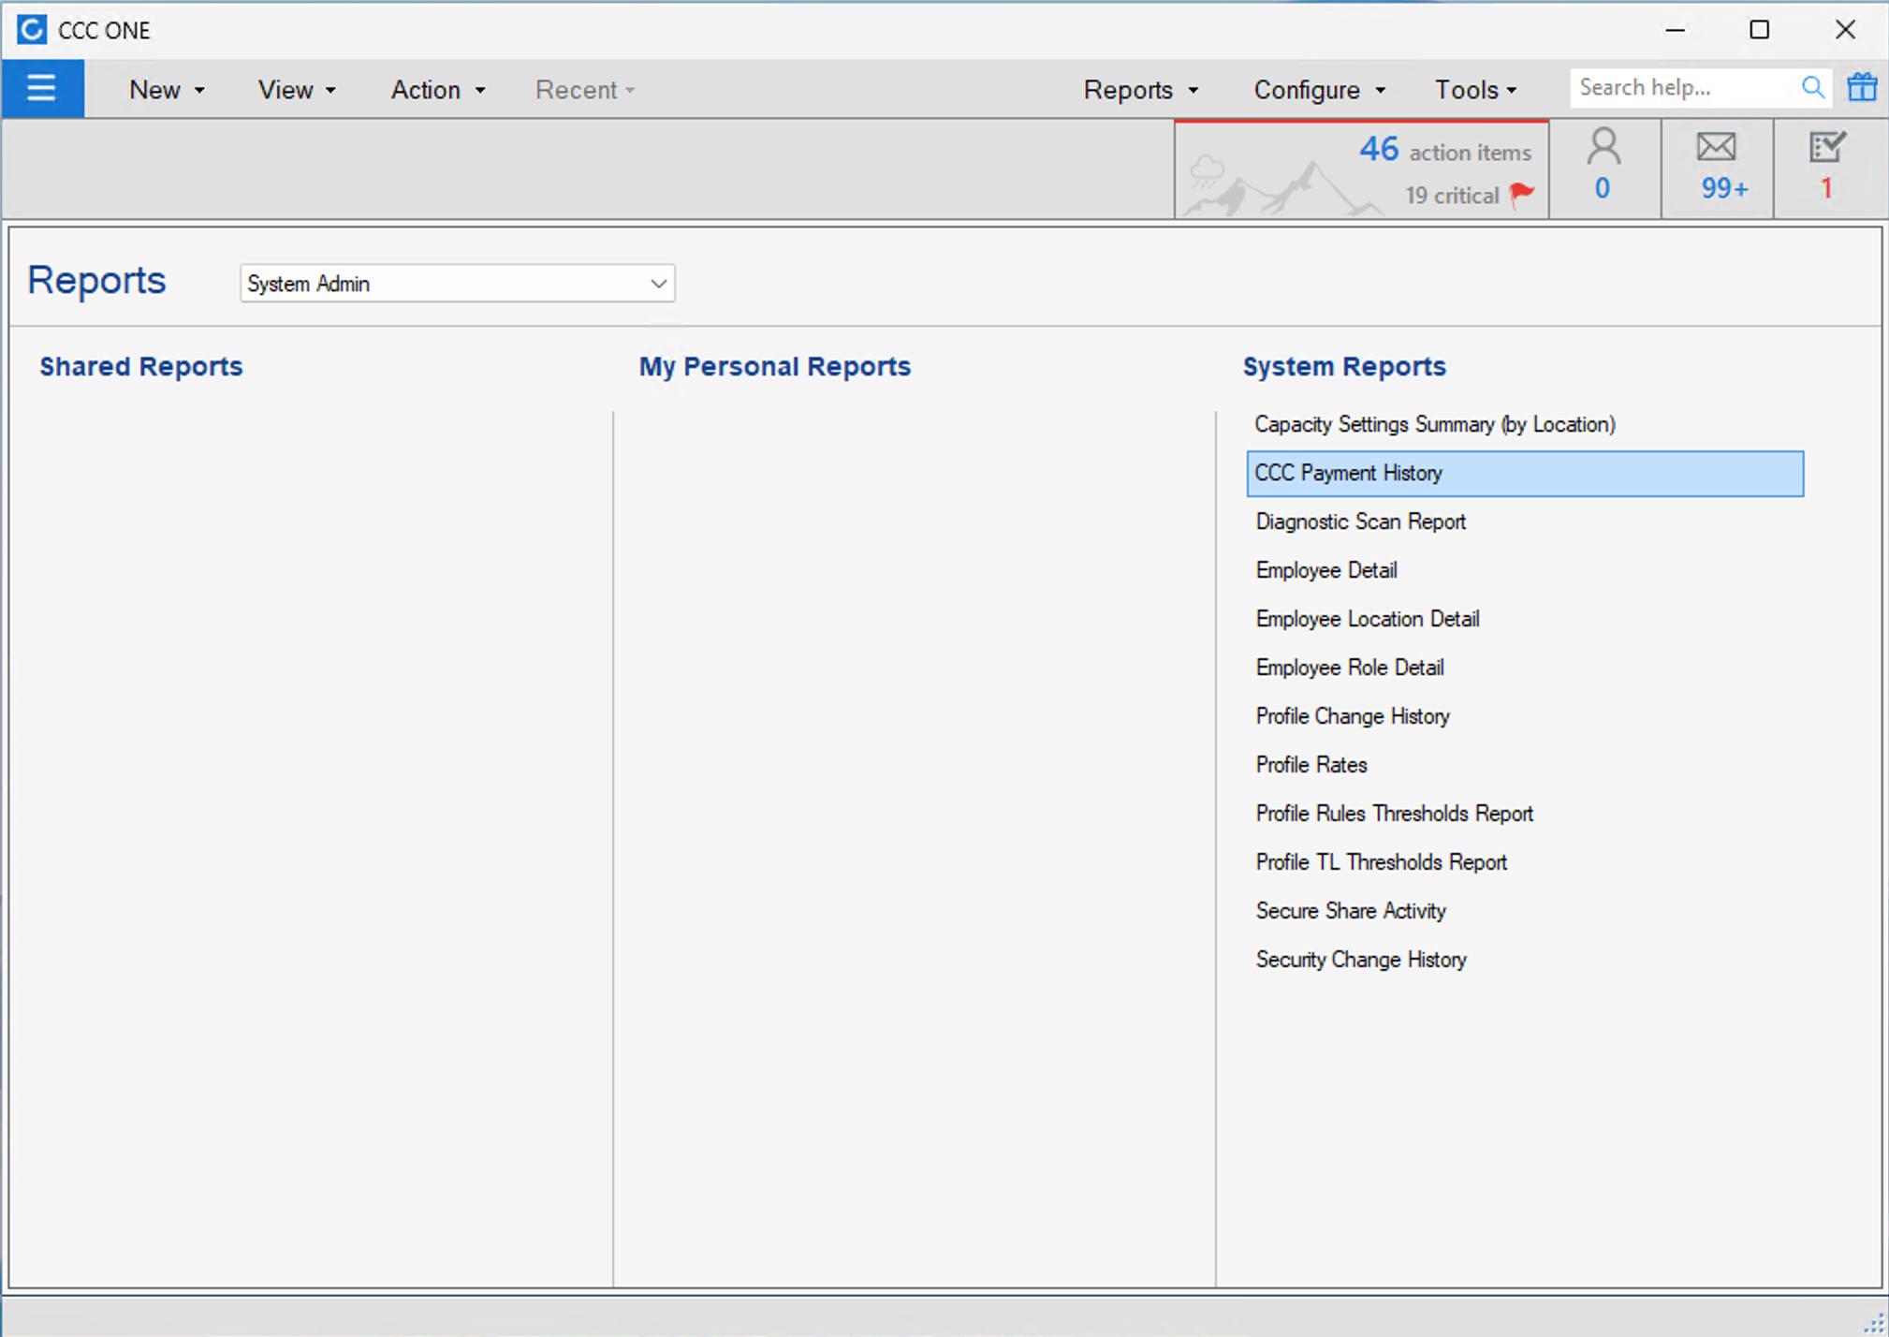Open the Configure dropdown menu
The image size is (1889, 1337).
tap(1319, 90)
